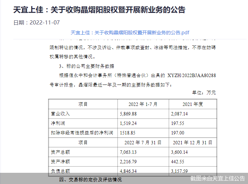Click text line 权属转移的其他情况
Image resolution: width=248 pixels, height=184 pixels.
pos(72,57)
